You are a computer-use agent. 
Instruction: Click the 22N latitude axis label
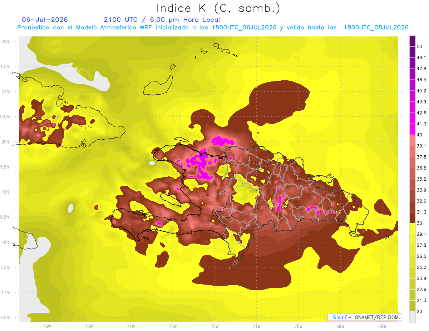[6, 41]
